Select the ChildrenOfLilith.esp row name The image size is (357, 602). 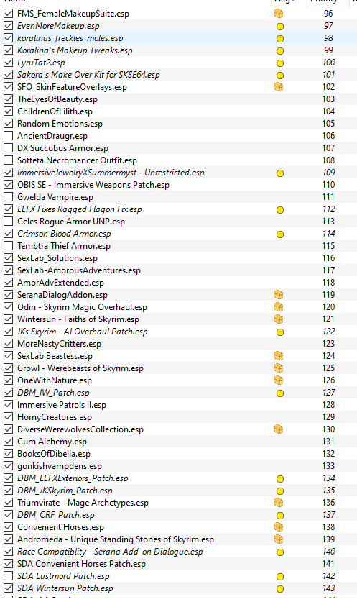click(55, 111)
